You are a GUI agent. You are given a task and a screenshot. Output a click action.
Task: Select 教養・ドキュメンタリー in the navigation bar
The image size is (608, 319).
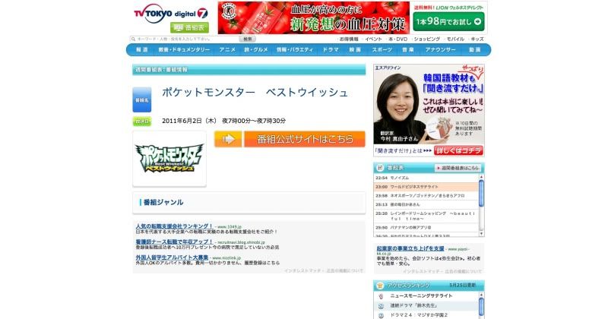pos(184,49)
